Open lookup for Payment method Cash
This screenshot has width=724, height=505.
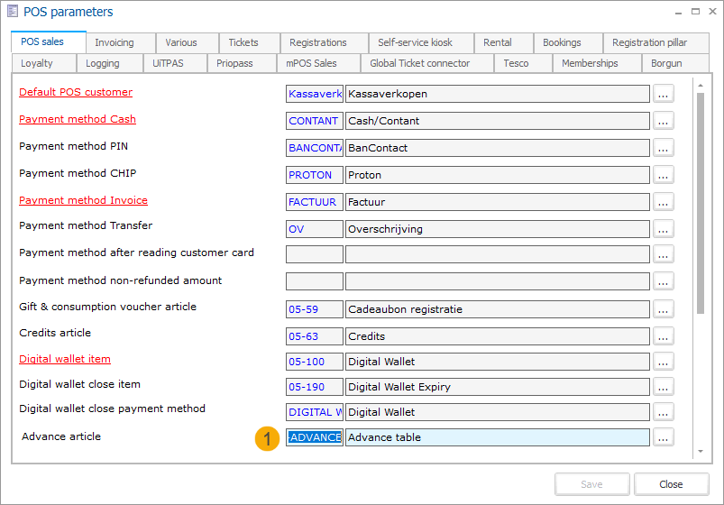[664, 121]
